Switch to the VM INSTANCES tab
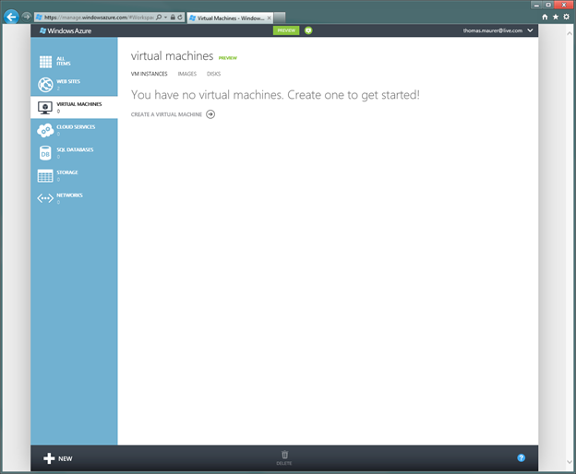The width and height of the screenshot is (576, 474). (x=150, y=74)
